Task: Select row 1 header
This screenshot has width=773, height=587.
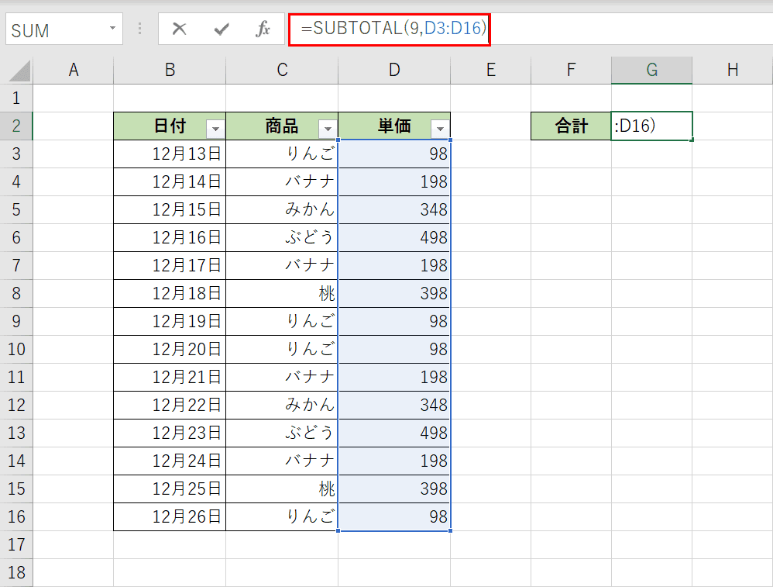Action: click(16, 98)
